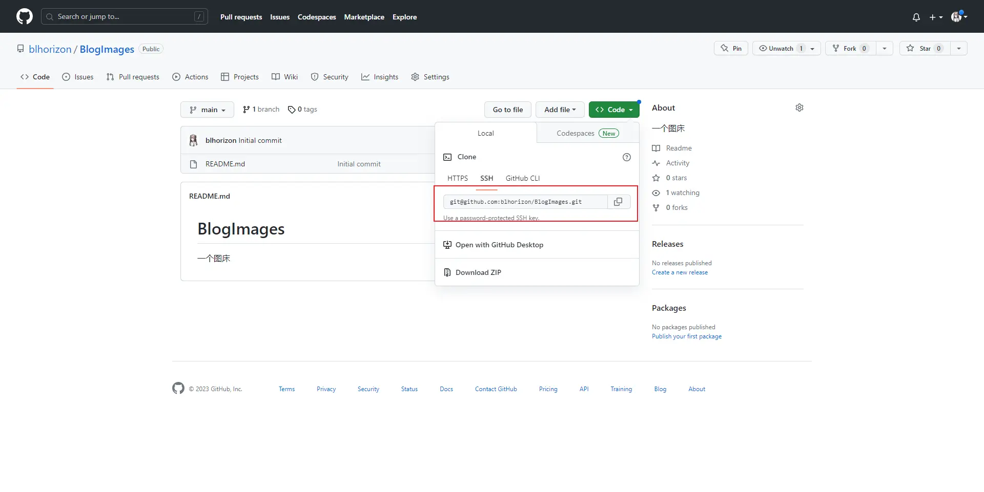
Task: Open the Fork options dropdown arrow
Action: click(x=884, y=48)
